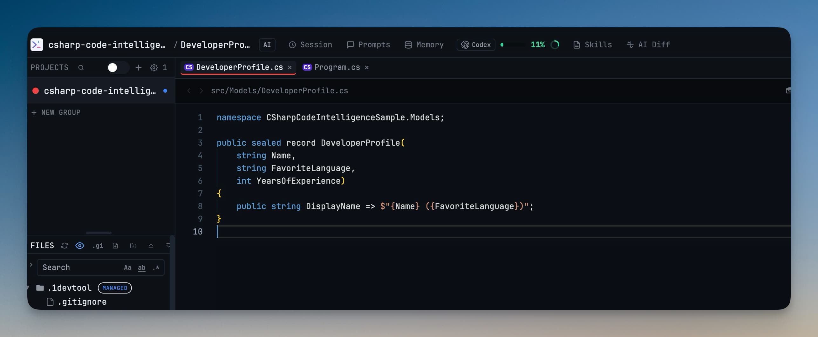The image size is (818, 337).
Task: Click the green Codex status dot
Action: [x=502, y=45]
